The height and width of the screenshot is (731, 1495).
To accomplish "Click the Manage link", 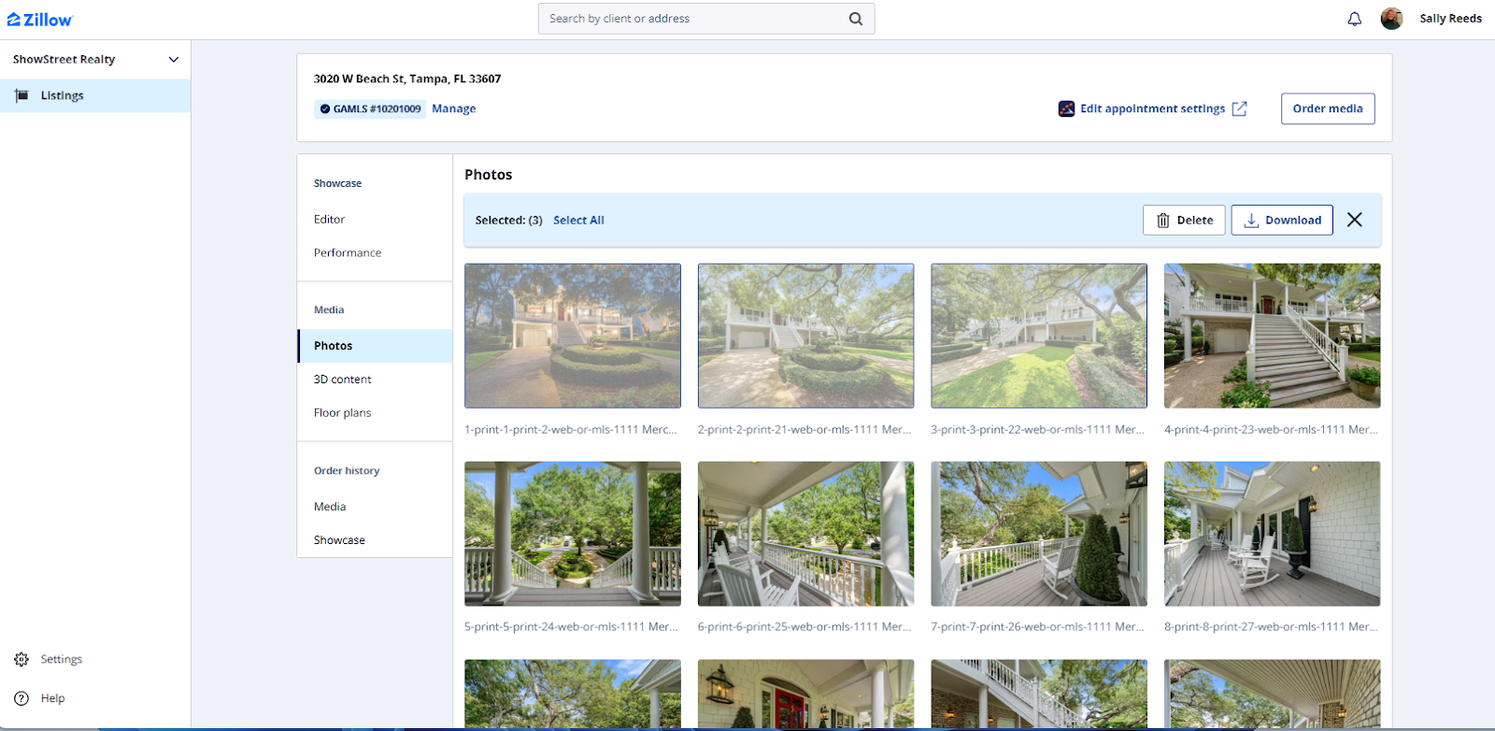I will 453,108.
